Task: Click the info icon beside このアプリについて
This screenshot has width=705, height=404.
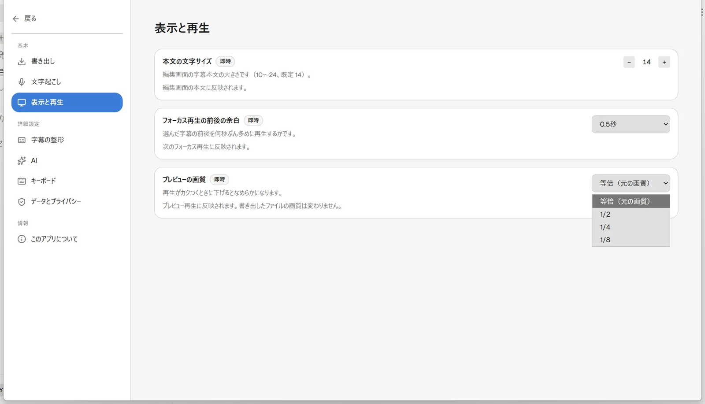Action: click(22, 239)
